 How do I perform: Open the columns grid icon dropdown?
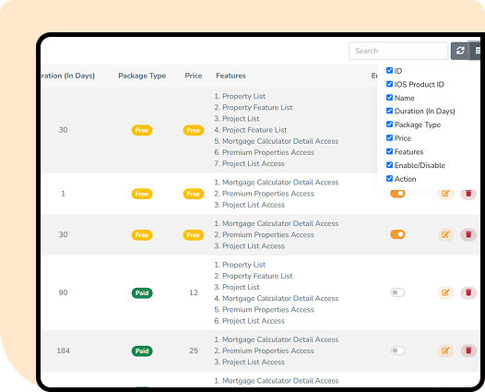tap(476, 51)
